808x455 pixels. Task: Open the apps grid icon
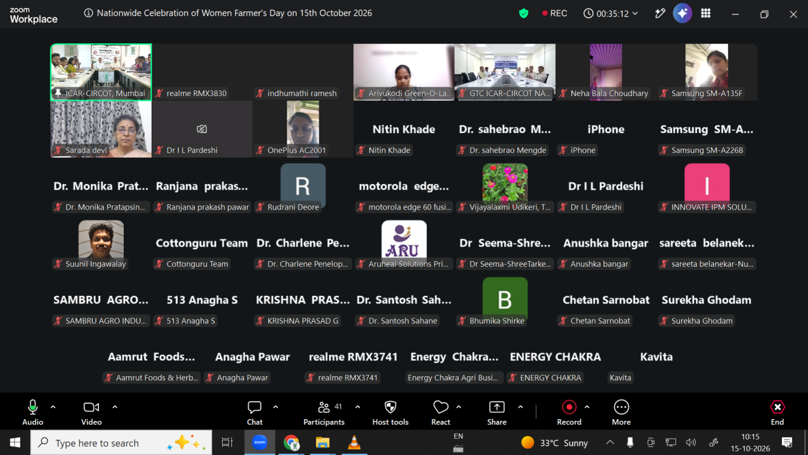pos(706,13)
